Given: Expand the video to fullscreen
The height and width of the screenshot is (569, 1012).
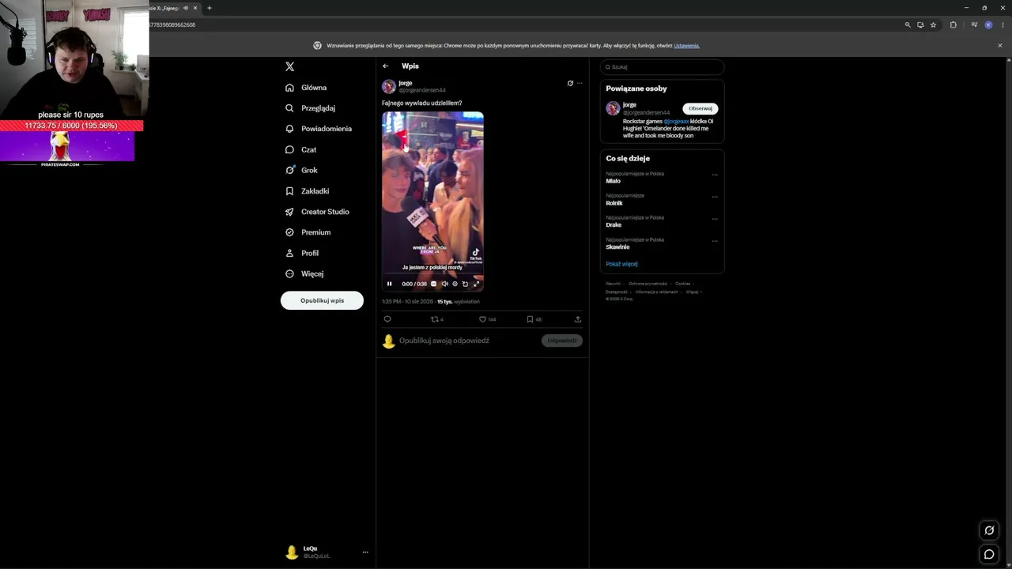Looking at the screenshot, I should click(476, 284).
